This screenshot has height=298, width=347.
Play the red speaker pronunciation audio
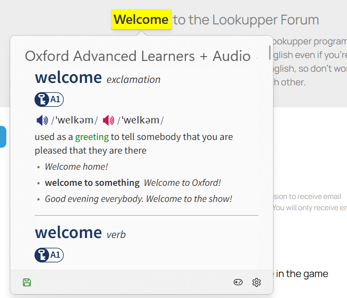(x=109, y=120)
